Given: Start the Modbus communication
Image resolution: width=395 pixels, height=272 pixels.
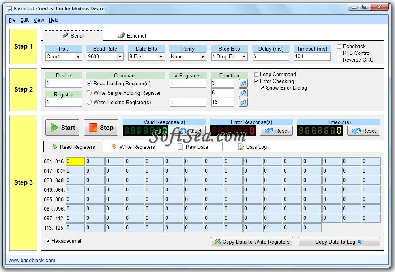Looking at the screenshot, I should [62, 128].
